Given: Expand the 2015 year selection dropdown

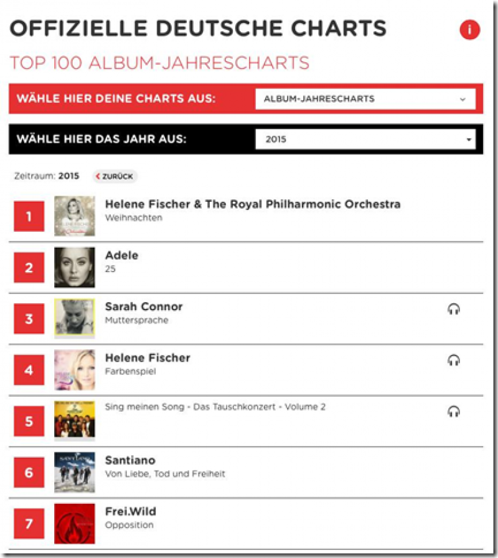Looking at the screenshot, I should tap(365, 139).
